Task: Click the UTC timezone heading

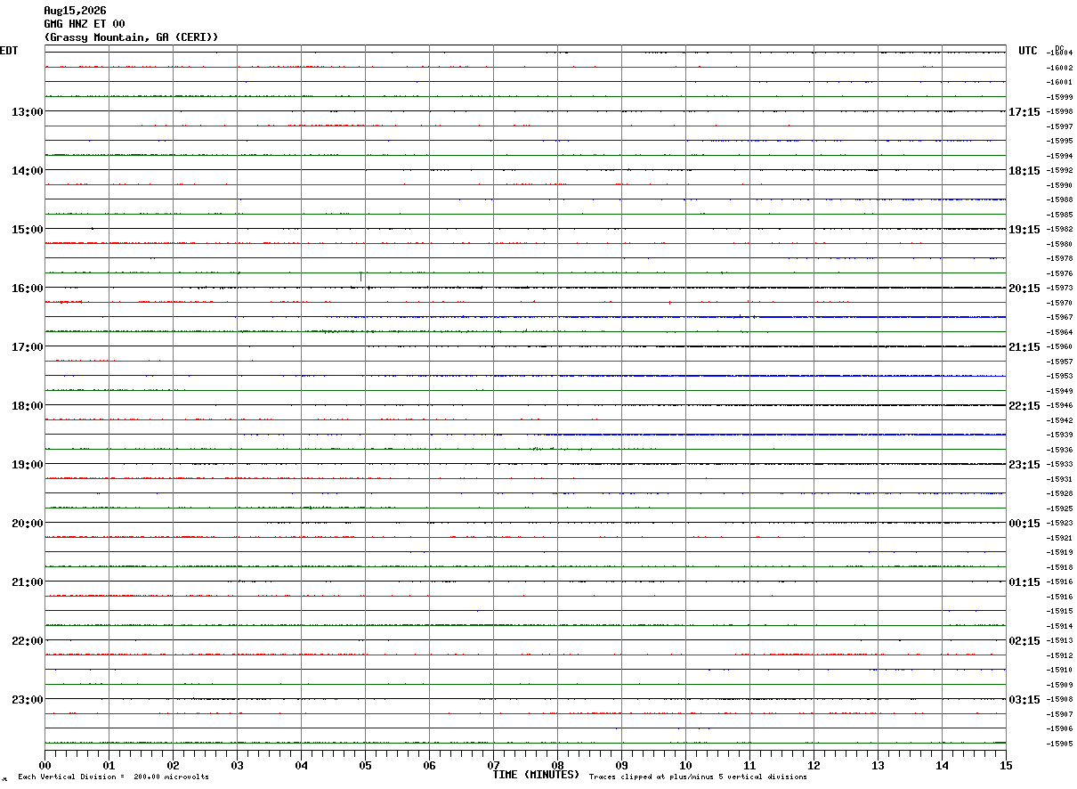Action: point(1028,51)
